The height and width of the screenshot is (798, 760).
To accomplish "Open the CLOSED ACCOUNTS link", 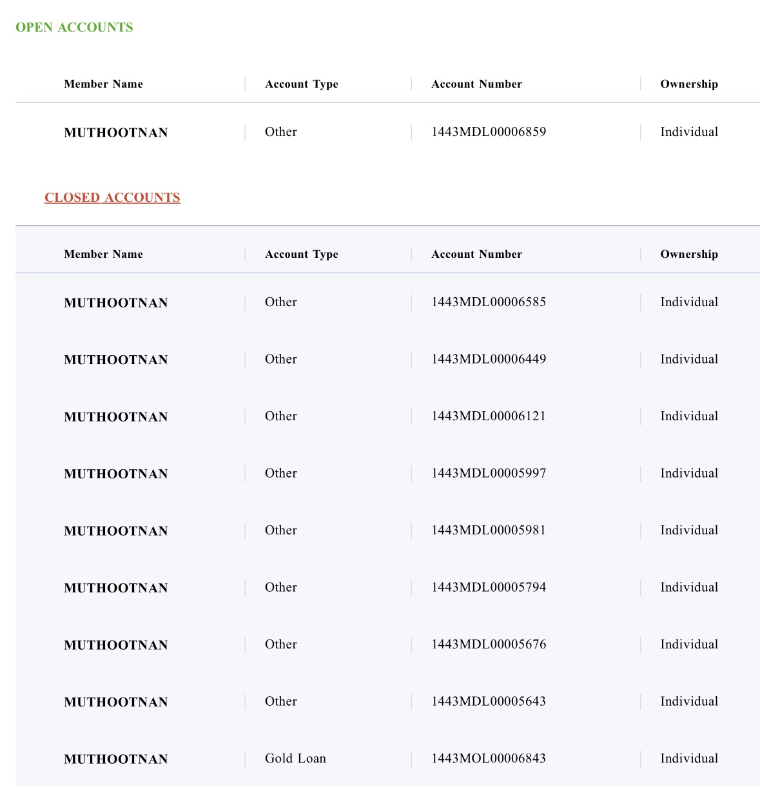I will point(112,198).
